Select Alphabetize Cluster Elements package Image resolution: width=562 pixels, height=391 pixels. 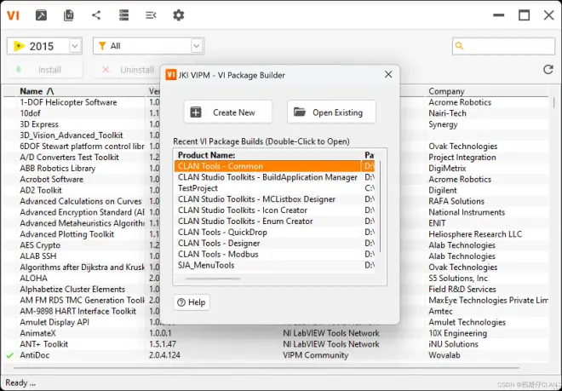pos(72,289)
